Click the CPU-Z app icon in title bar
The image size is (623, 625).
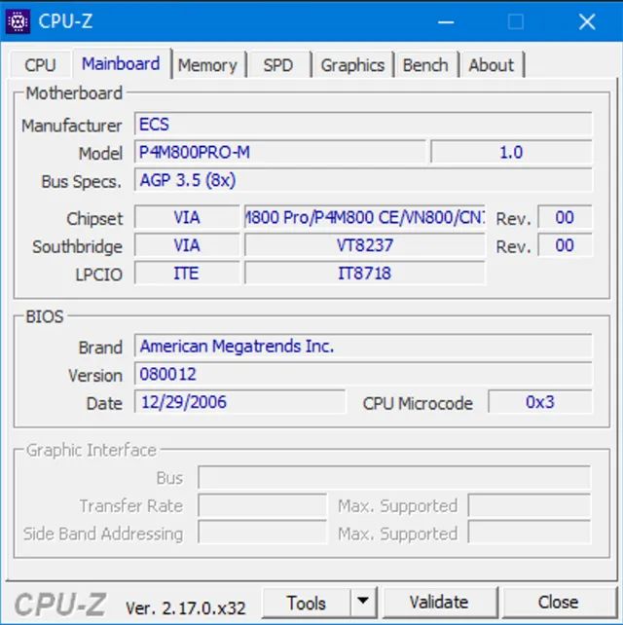(18, 21)
